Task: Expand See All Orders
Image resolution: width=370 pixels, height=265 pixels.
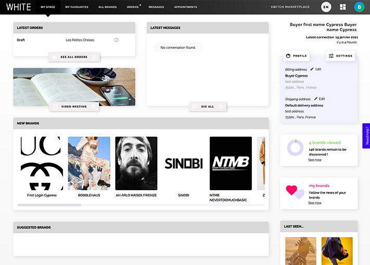Action: pos(74,57)
